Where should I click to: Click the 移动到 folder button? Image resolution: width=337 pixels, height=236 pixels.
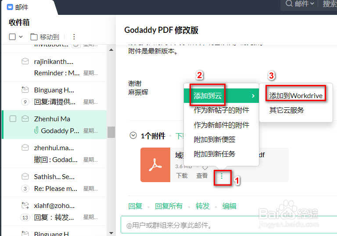click(x=45, y=37)
